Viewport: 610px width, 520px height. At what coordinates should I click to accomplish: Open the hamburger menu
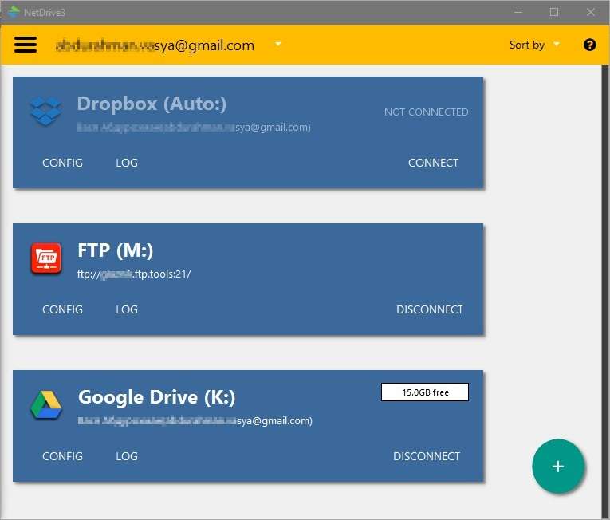click(x=26, y=45)
